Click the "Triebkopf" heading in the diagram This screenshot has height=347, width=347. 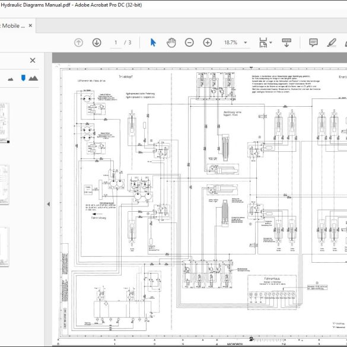(126, 77)
